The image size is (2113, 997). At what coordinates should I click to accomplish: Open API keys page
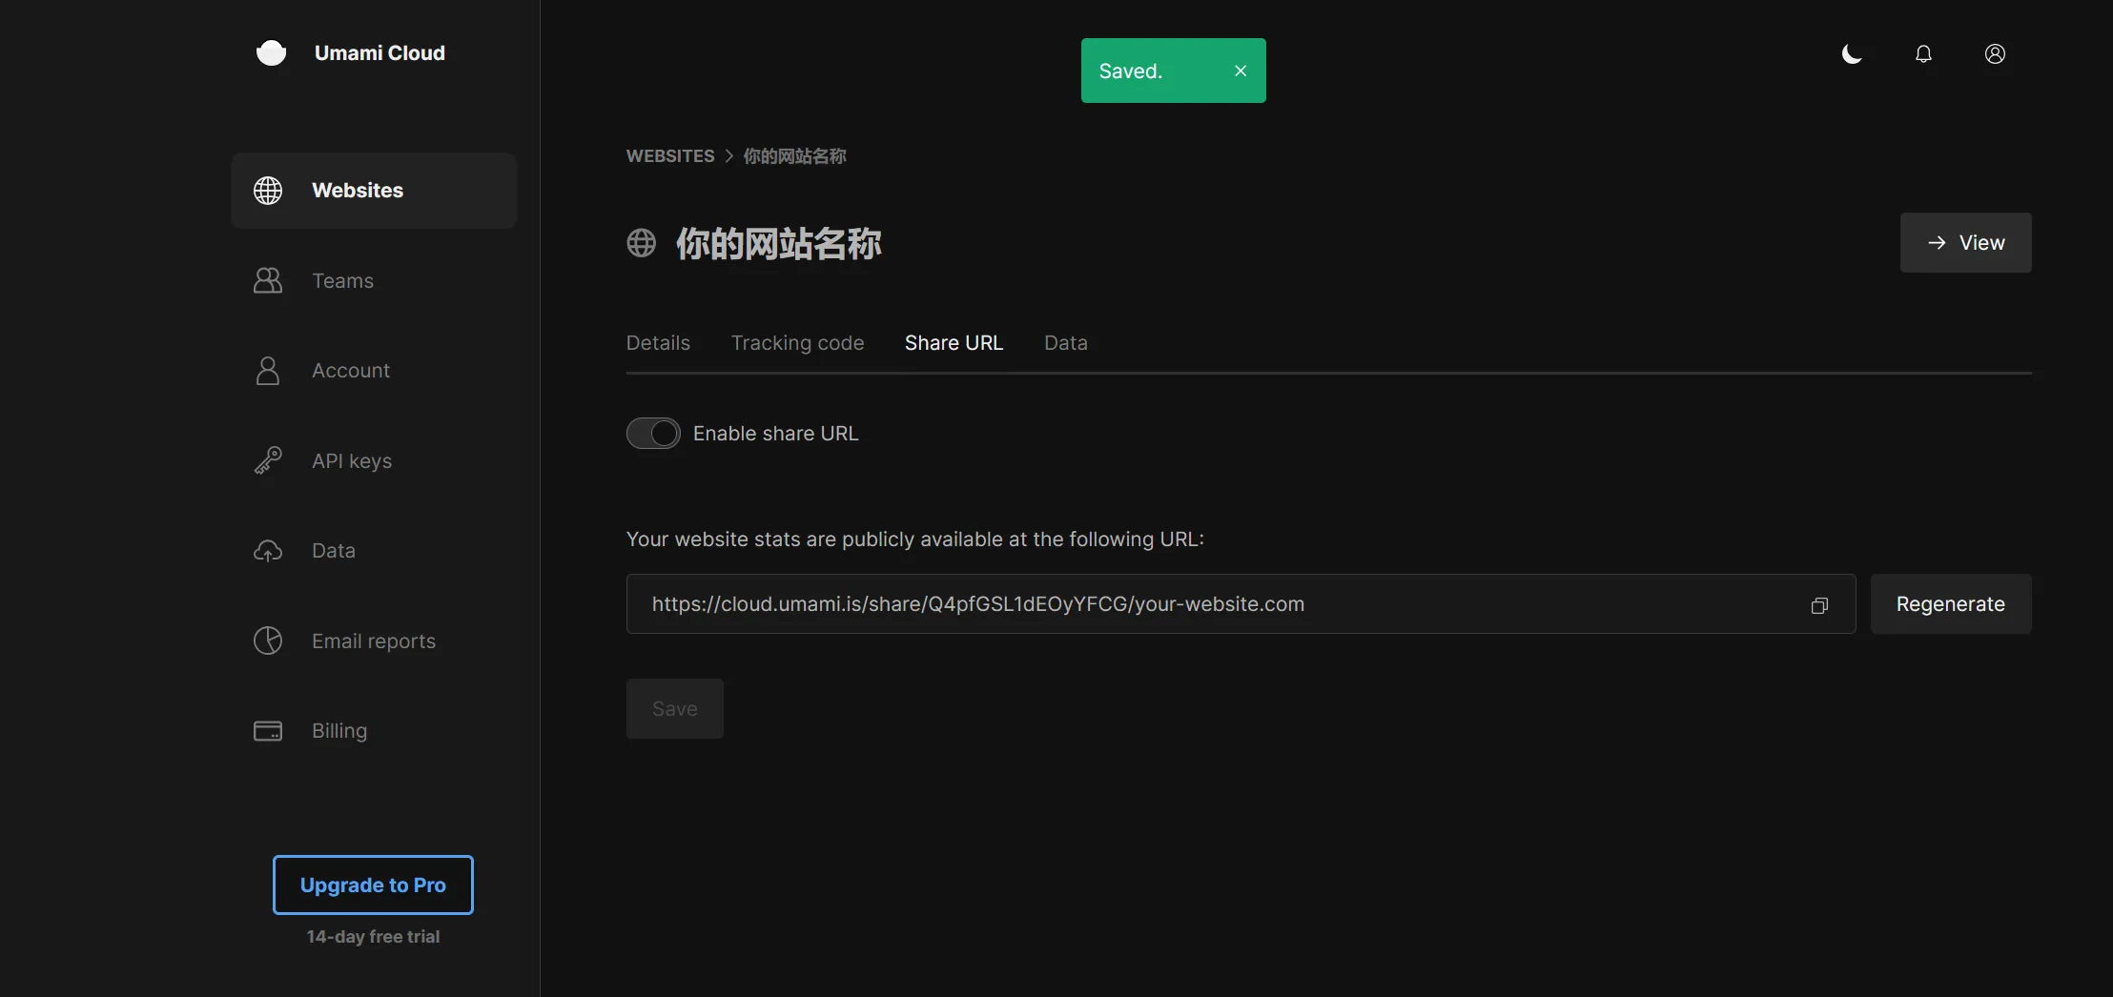(351, 461)
